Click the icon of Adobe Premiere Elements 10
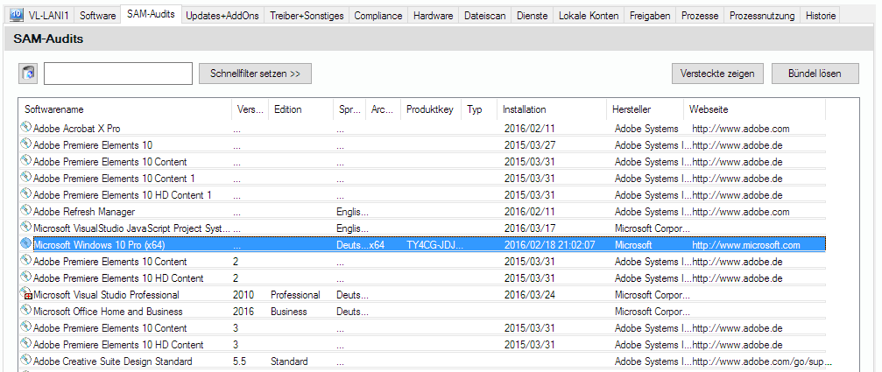This screenshot has width=882, height=372. point(26,144)
